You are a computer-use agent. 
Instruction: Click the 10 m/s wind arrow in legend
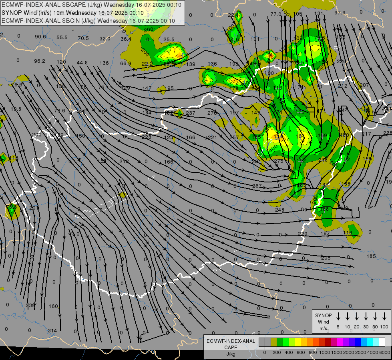[347, 316]
